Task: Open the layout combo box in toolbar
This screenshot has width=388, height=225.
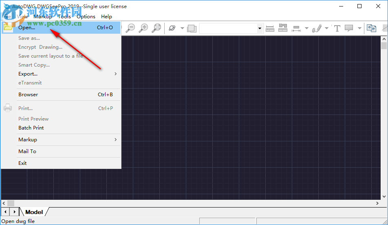Action: (x=231, y=28)
